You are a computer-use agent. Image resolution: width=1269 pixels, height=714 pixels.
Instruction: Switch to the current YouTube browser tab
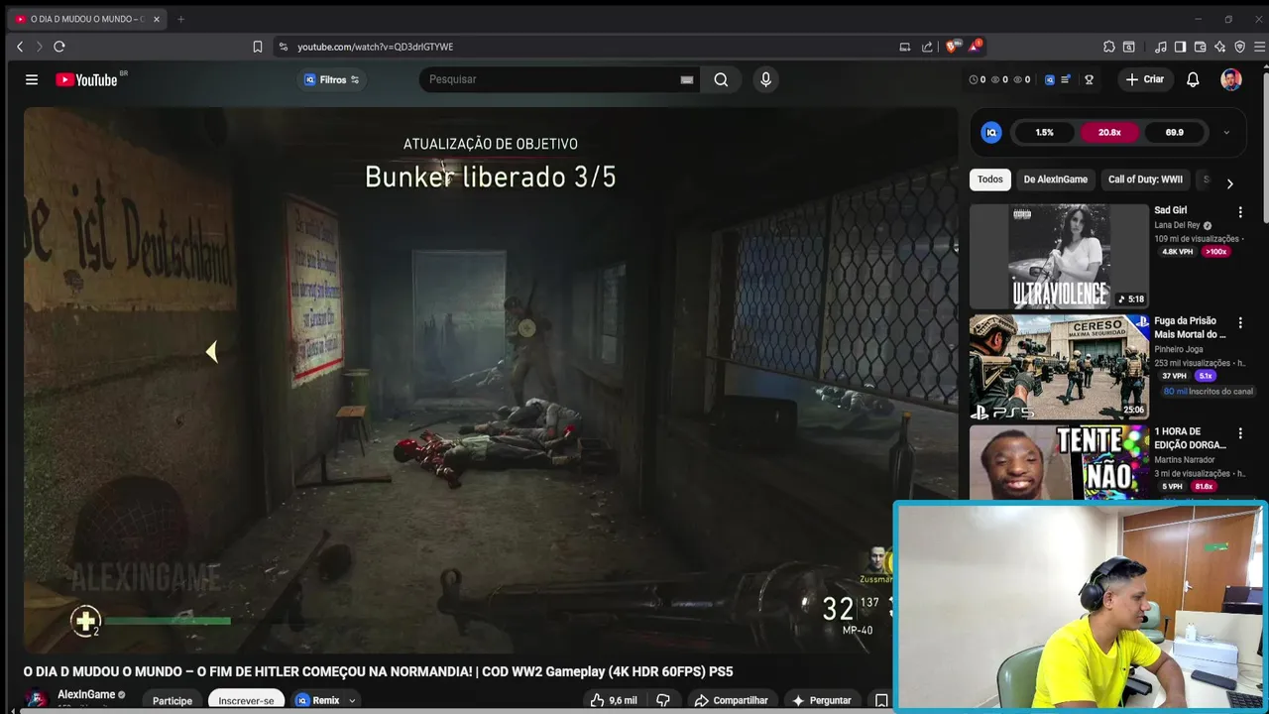87,19
